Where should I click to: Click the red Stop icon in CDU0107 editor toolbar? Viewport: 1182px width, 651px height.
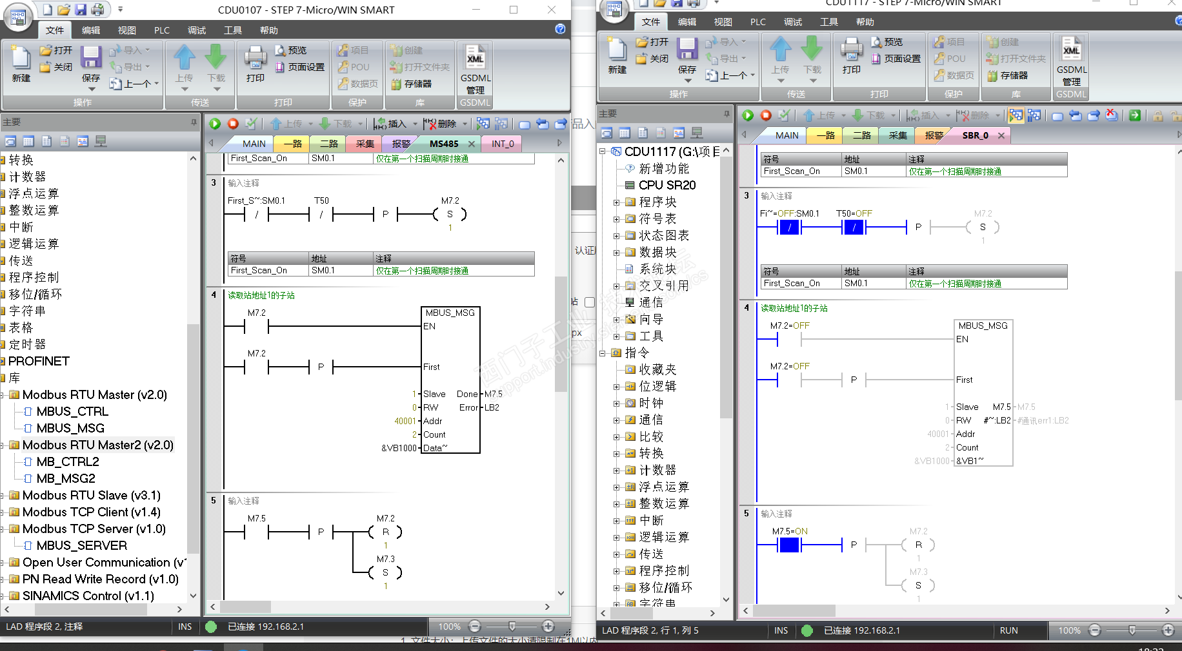(x=233, y=124)
